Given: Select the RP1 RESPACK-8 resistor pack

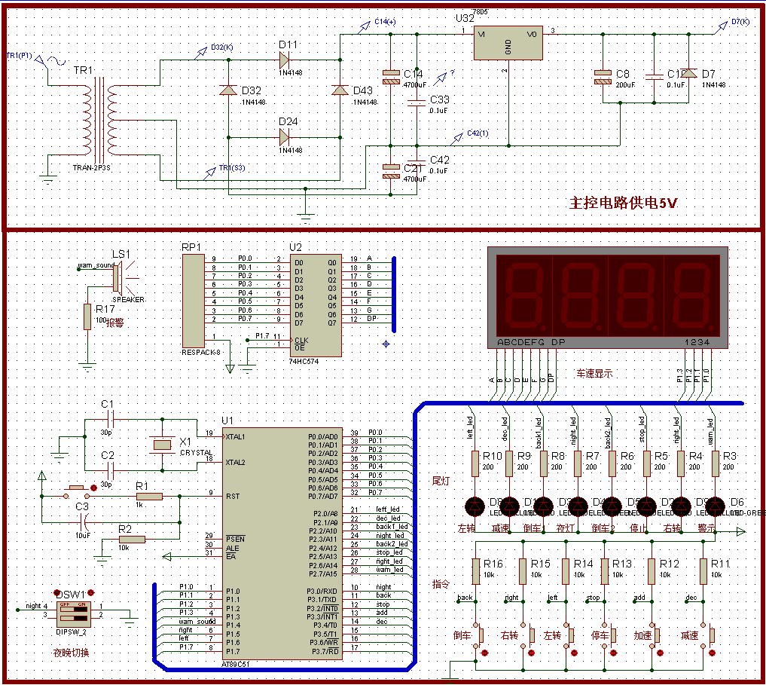Looking at the screenshot, I should coord(194,301).
